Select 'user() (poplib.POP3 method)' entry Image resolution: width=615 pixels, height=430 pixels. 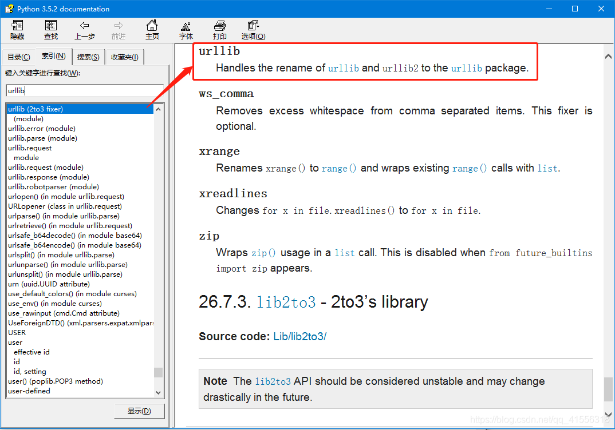pos(56,381)
